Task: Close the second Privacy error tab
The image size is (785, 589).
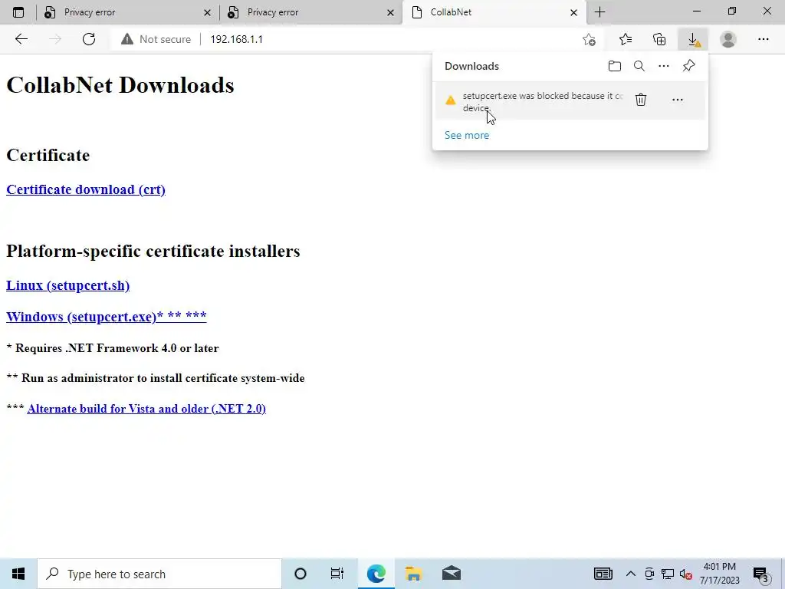Action: tap(390, 12)
